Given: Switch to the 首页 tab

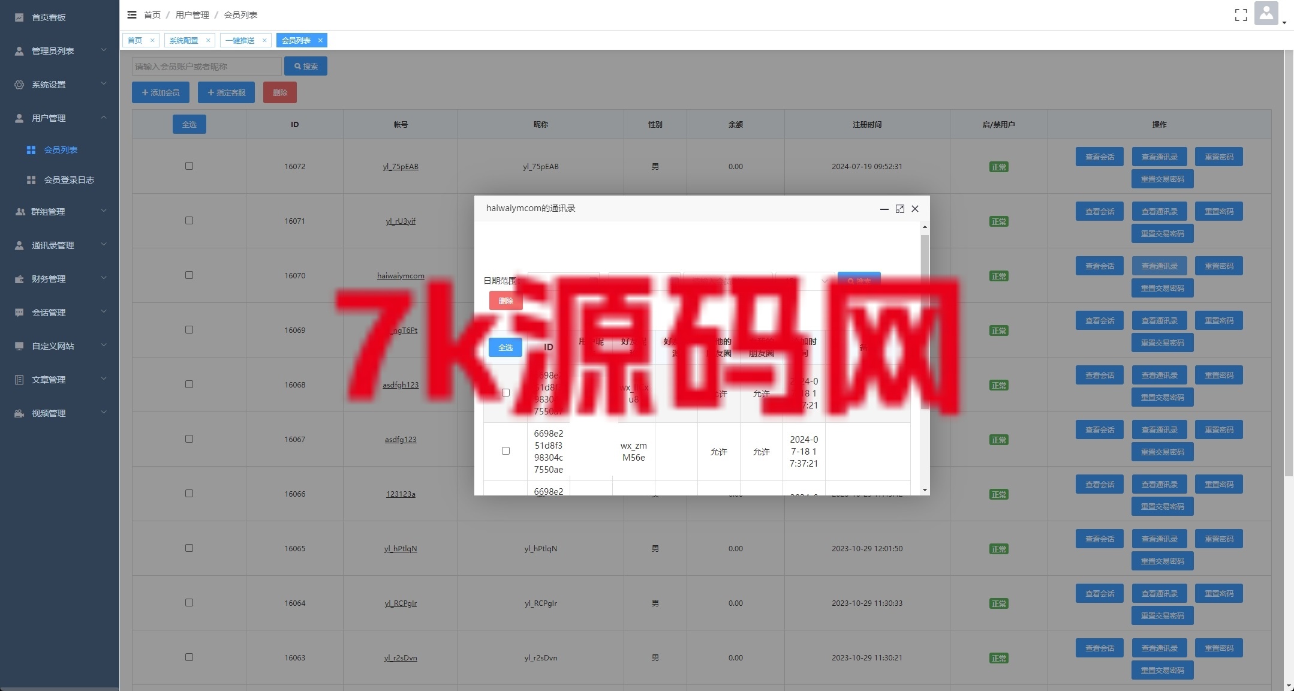Looking at the screenshot, I should pos(135,40).
